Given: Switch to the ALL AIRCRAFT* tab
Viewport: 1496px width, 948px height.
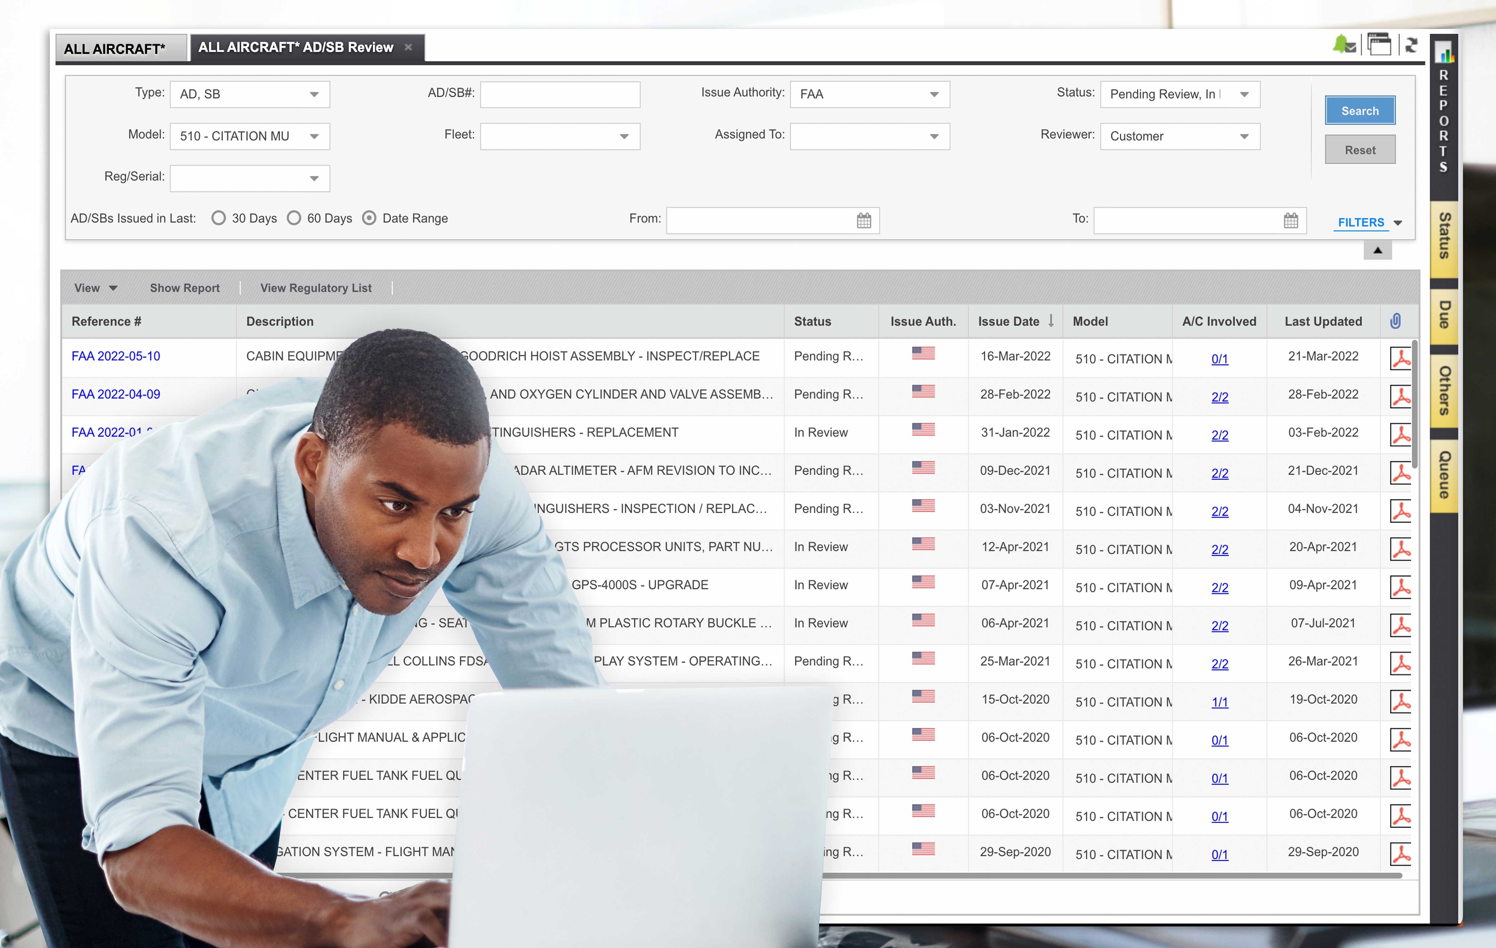Looking at the screenshot, I should 115,47.
